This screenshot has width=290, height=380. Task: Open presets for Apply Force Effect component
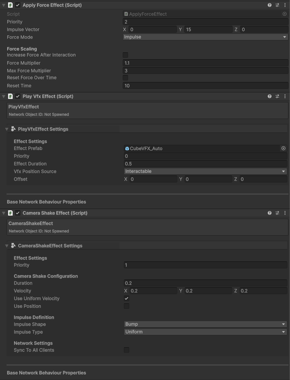click(277, 5)
